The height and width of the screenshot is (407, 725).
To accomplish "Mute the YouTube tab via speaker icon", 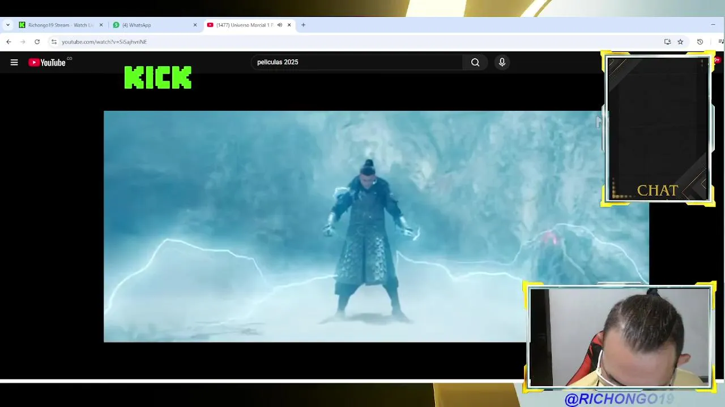I will pos(279,25).
